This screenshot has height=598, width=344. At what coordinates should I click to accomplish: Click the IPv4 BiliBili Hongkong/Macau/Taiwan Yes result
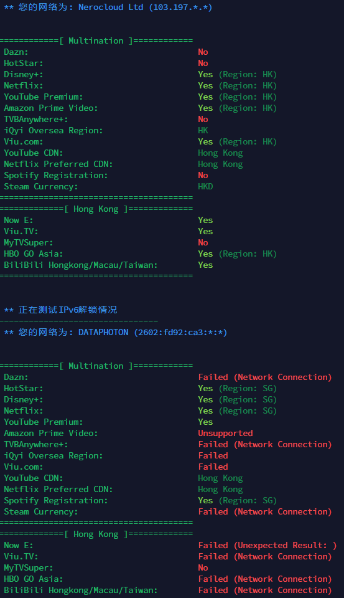[205, 265]
